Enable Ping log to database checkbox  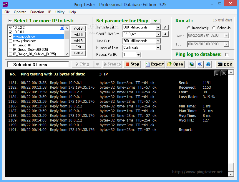(227, 55)
